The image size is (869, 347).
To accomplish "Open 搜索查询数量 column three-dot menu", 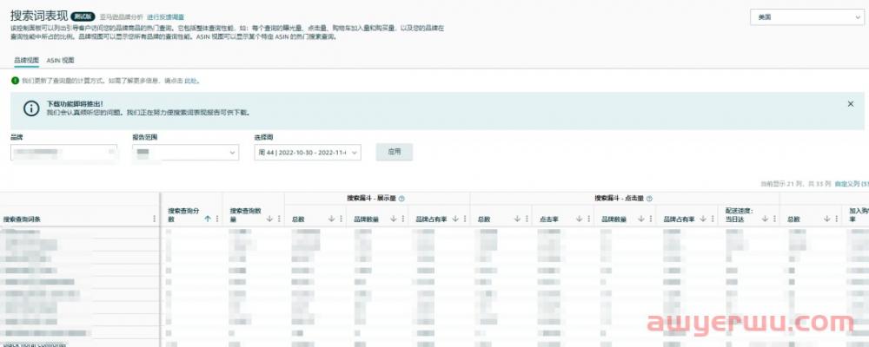I will pyautogui.click(x=279, y=219).
